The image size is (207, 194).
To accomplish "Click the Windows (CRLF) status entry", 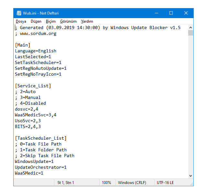I will point(132,183).
